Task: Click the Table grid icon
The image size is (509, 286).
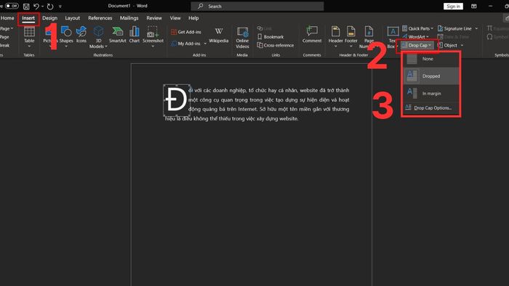Action: [x=29, y=32]
